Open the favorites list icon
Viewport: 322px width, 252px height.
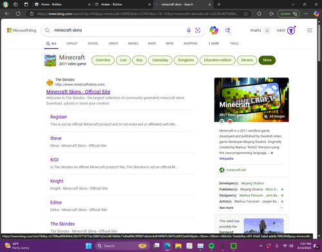(271, 14)
